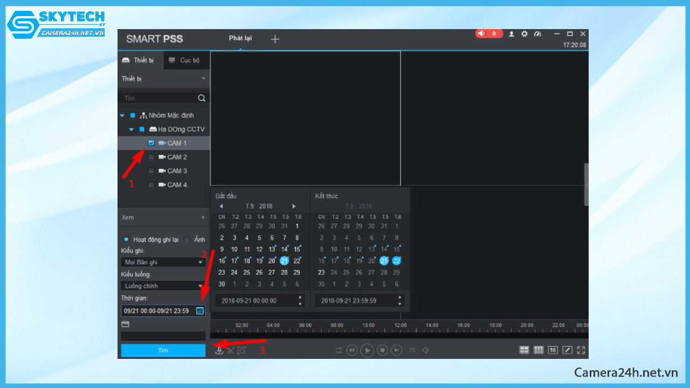Switch to the Cục bộ tab
The height and width of the screenshot is (388, 690).
(x=184, y=60)
